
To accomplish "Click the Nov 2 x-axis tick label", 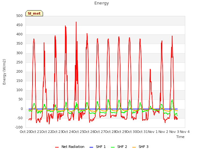I will tap(164, 132).
